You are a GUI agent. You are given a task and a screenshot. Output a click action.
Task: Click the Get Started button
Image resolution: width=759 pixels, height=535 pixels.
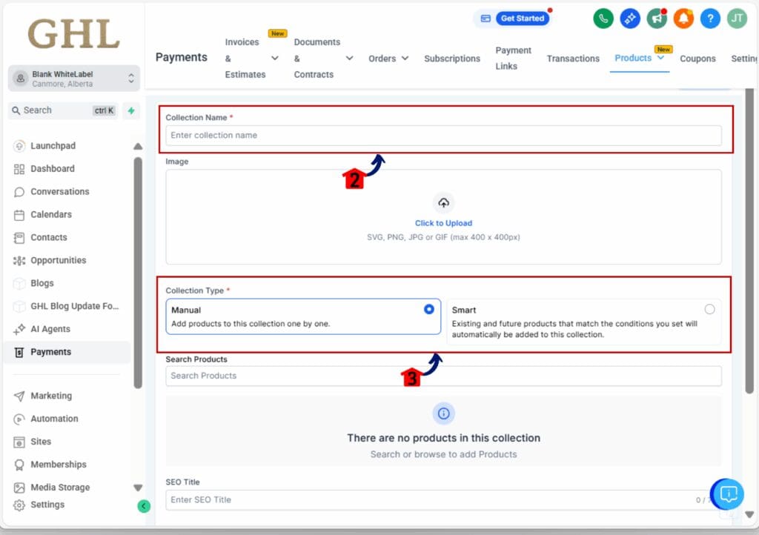[x=522, y=19]
